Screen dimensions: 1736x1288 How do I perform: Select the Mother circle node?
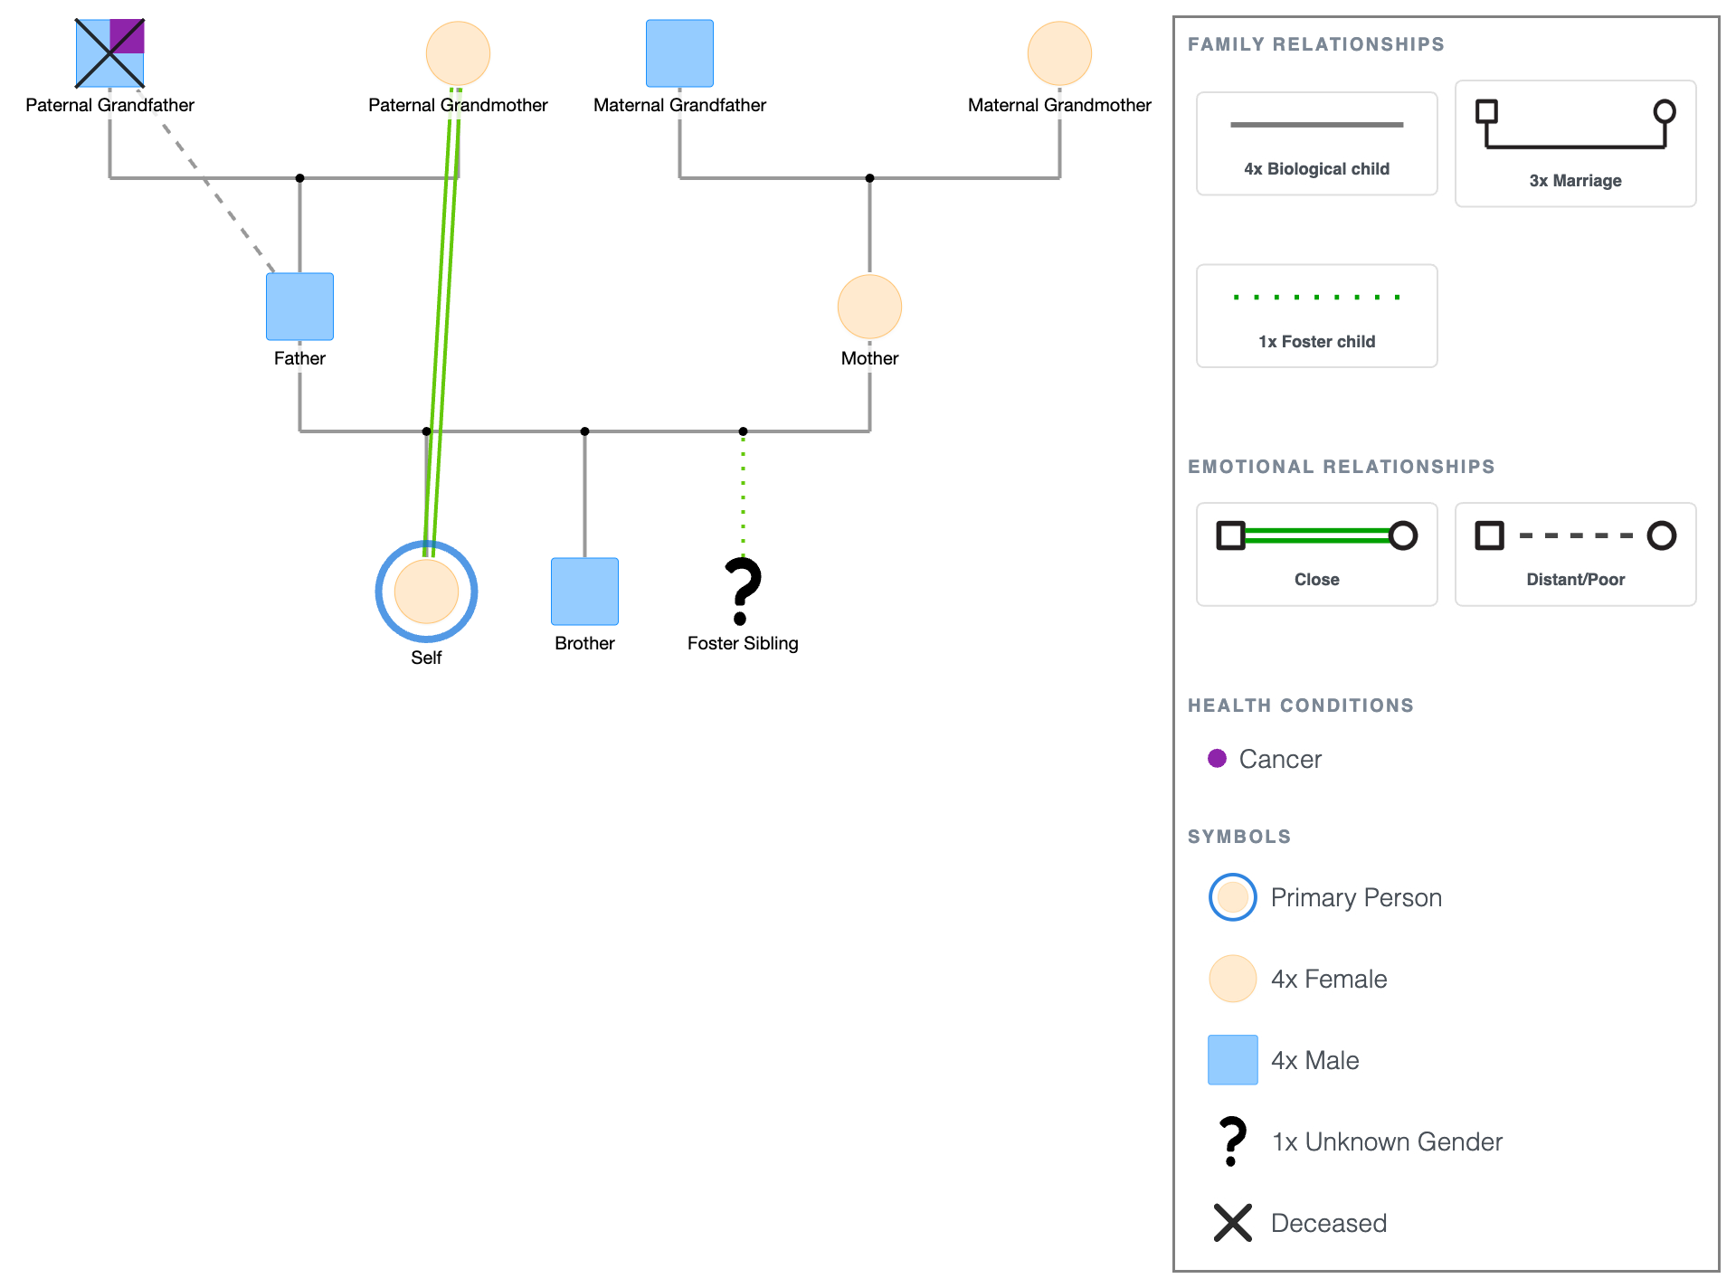869,307
